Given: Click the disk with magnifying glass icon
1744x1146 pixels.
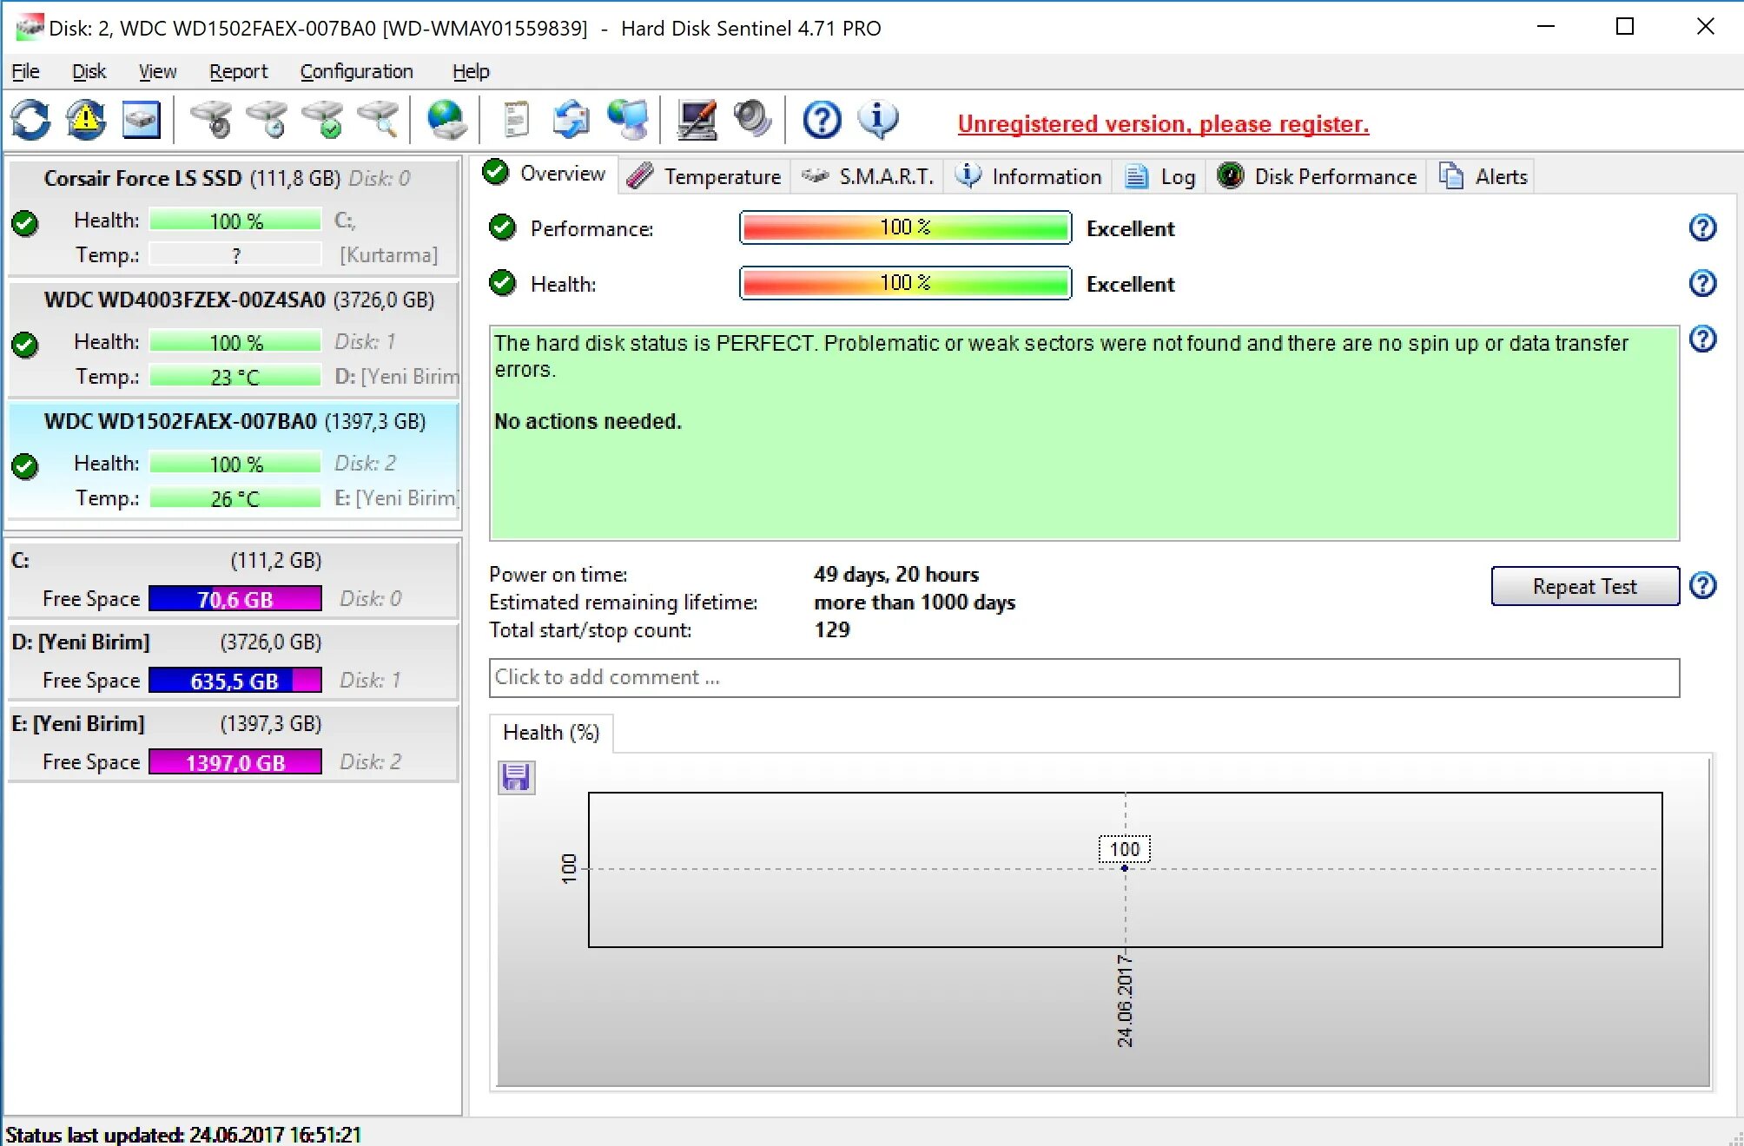Looking at the screenshot, I should click(x=379, y=120).
